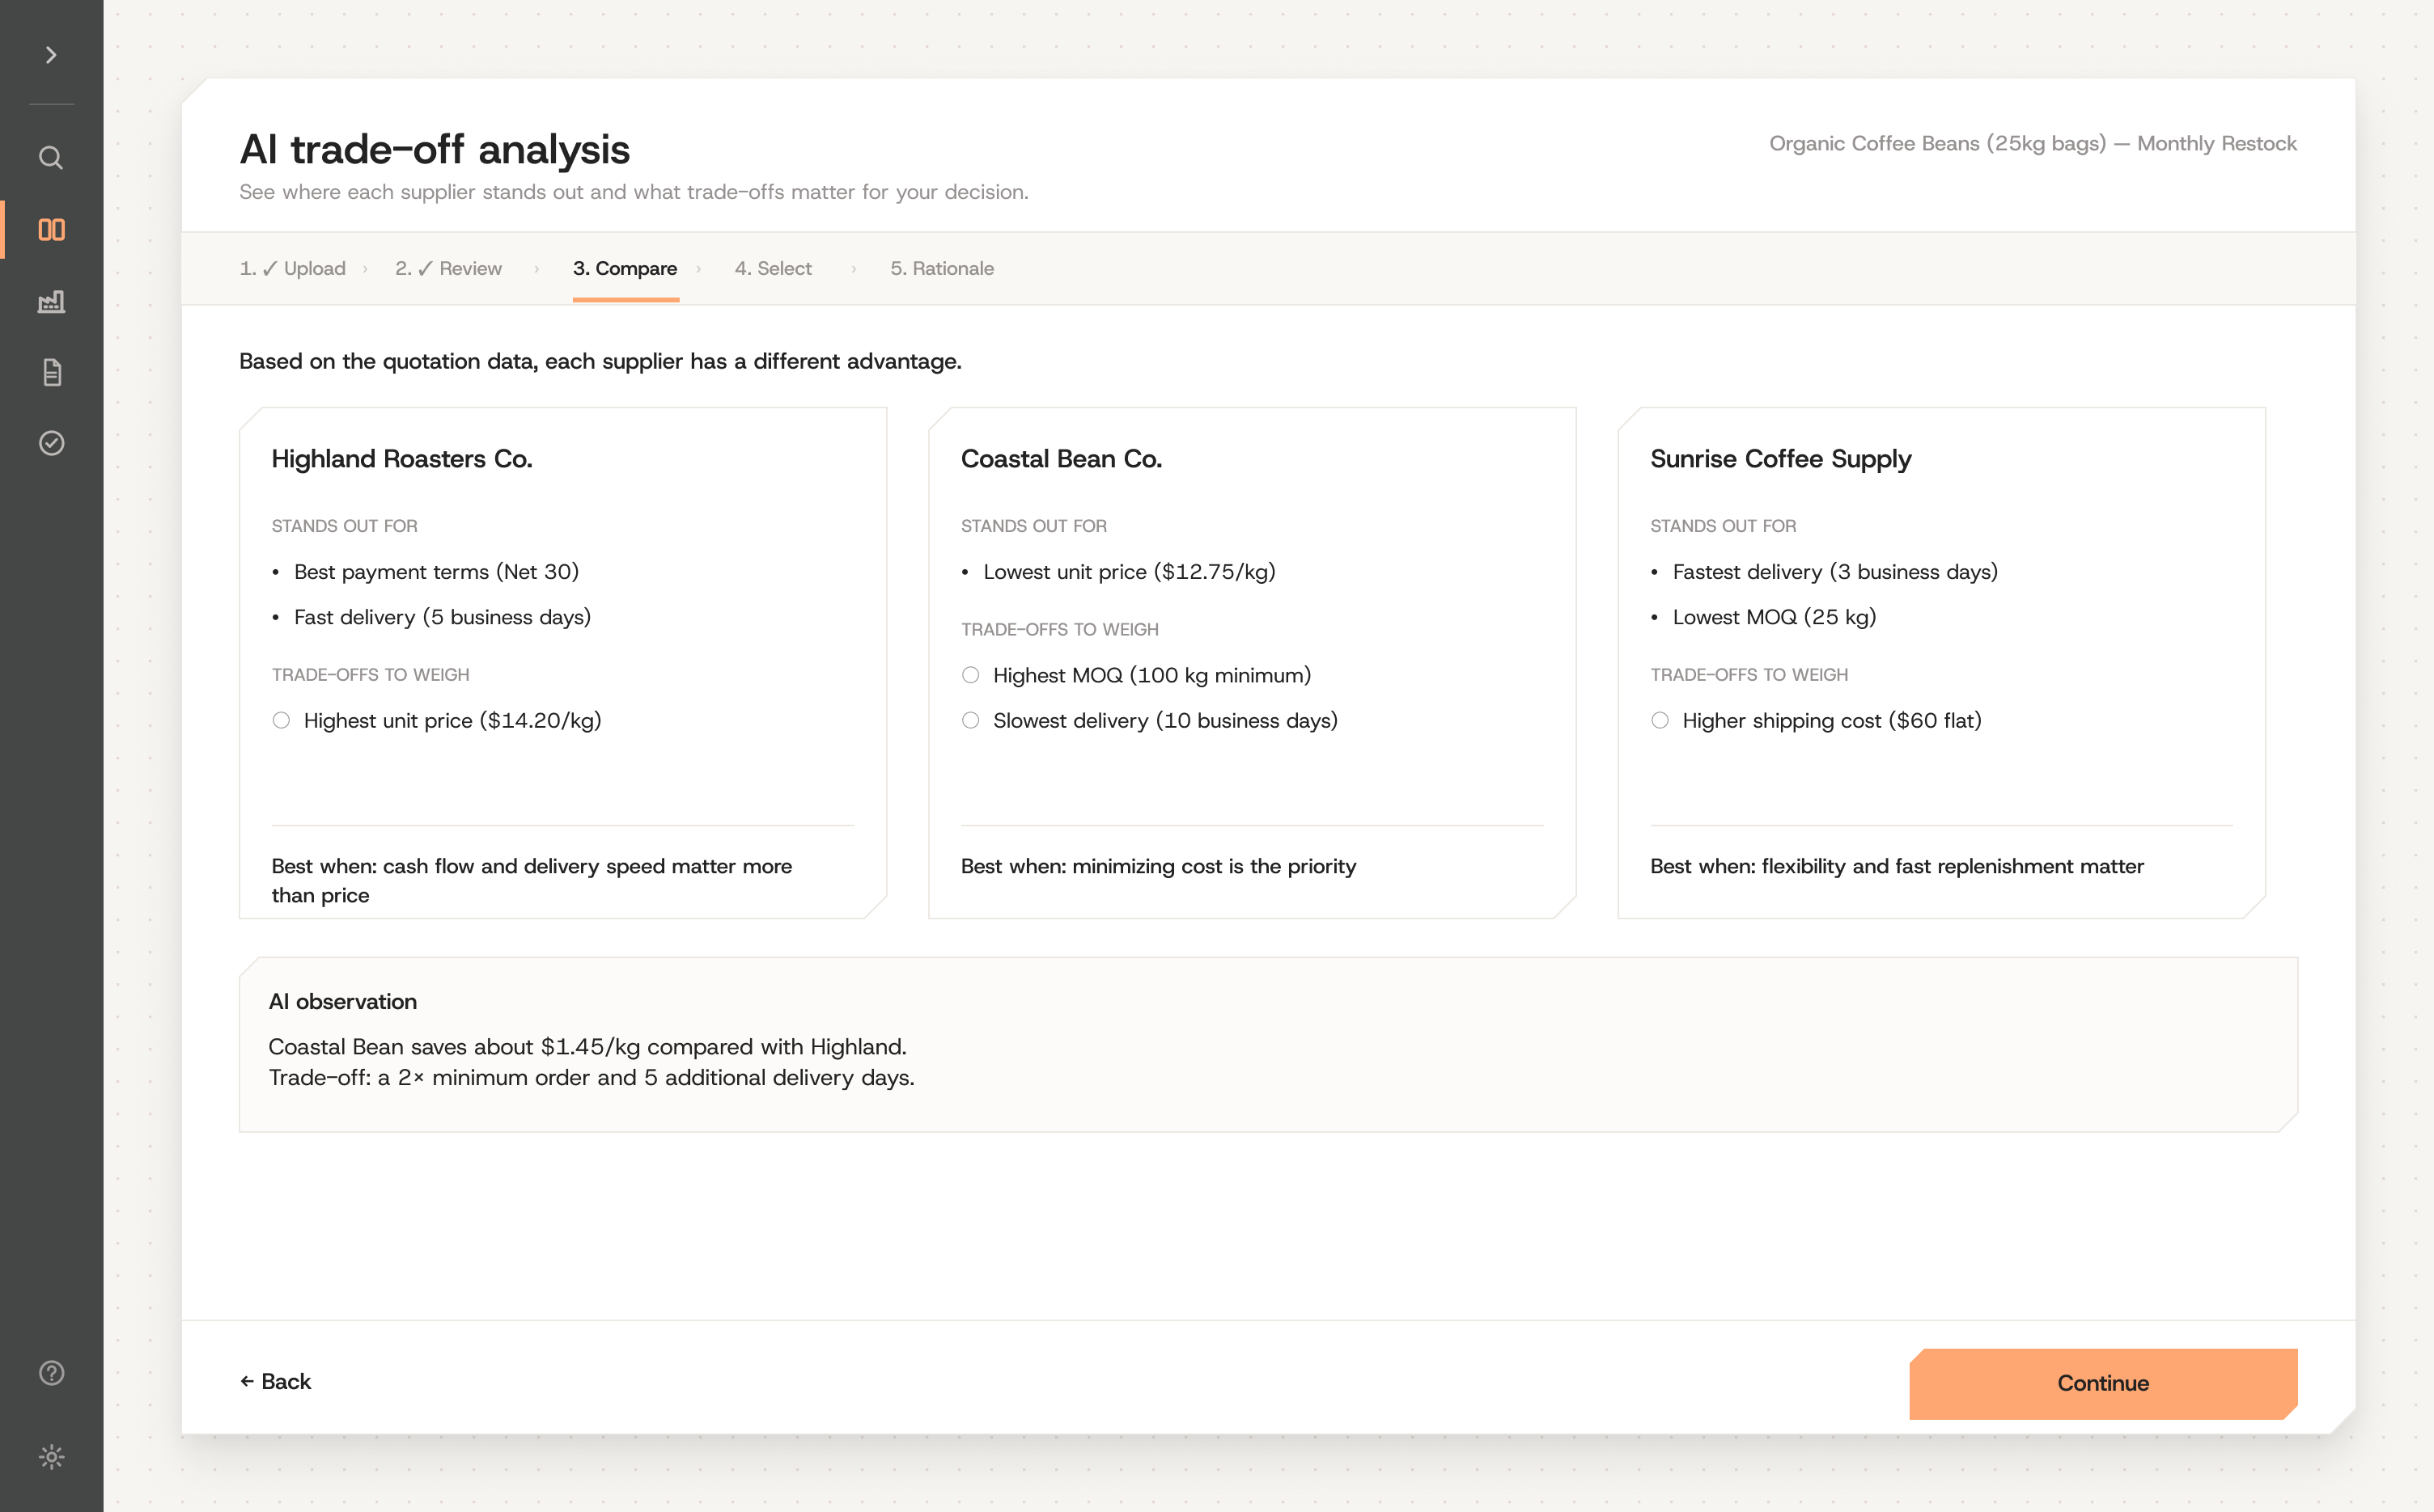The image size is (2434, 1512).
Task: Open the search icon in sidebar
Action: pos(51,157)
